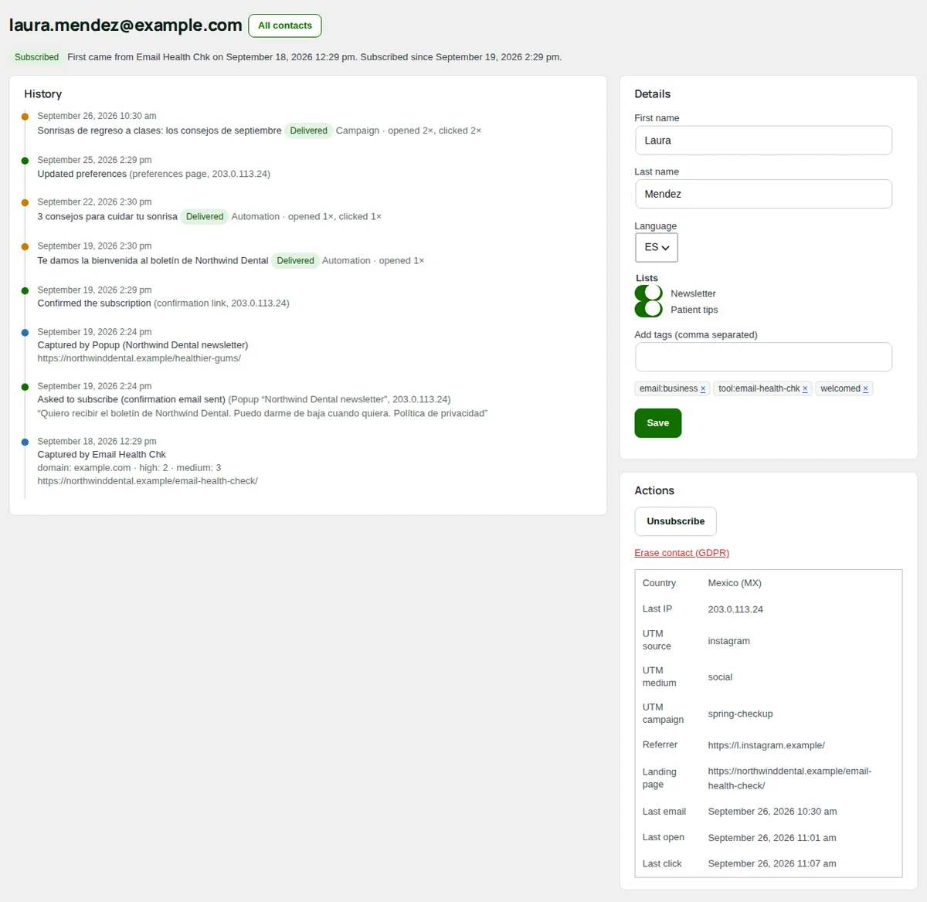Select Last click value 11:07 am
Image resolution: width=927 pixels, height=902 pixels.
point(772,864)
